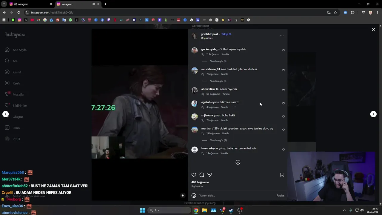382x215 pixels.
Task: Reload the Instagram page
Action: [x=19, y=13]
